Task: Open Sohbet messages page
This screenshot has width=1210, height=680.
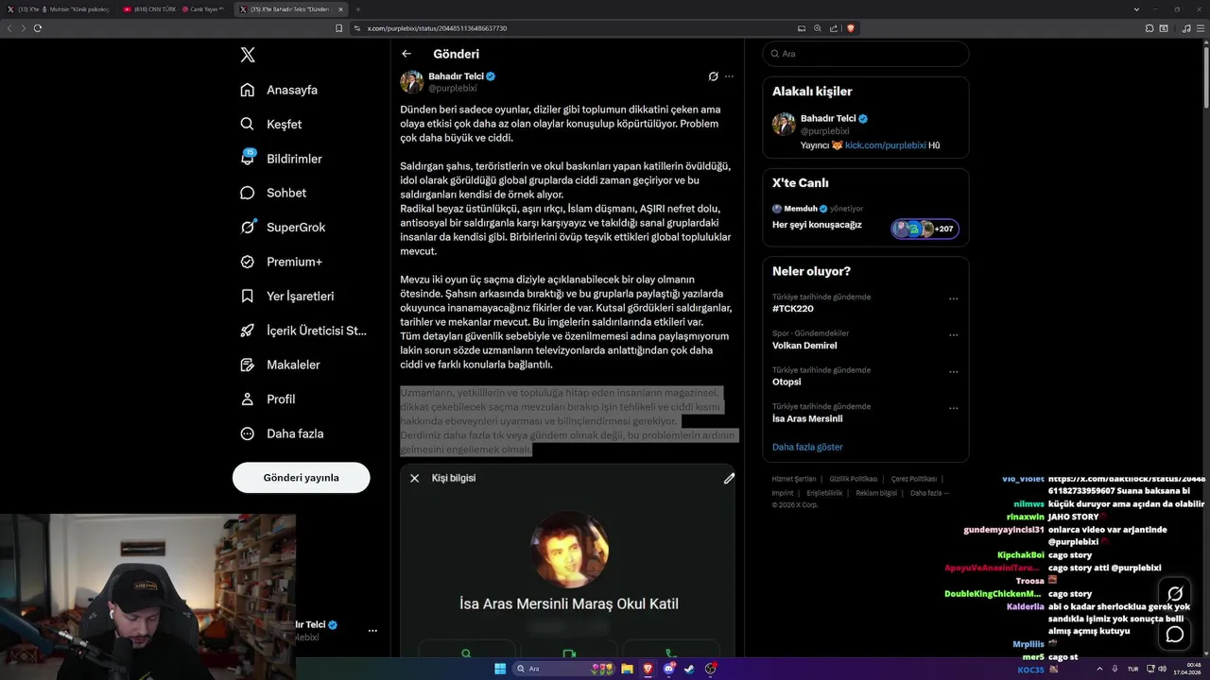Action: tap(273, 193)
